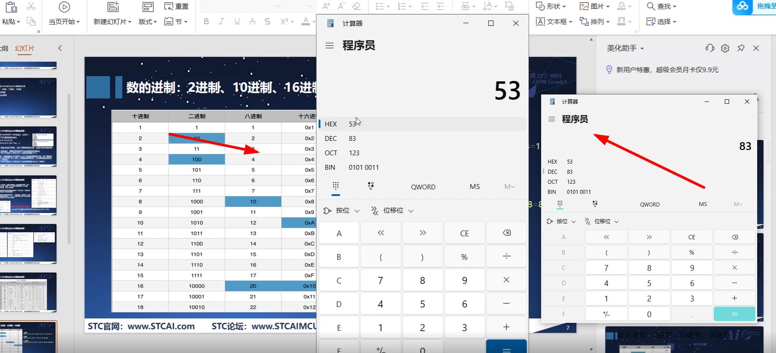
Task: Click the text shadow S icon
Action: (x=267, y=21)
